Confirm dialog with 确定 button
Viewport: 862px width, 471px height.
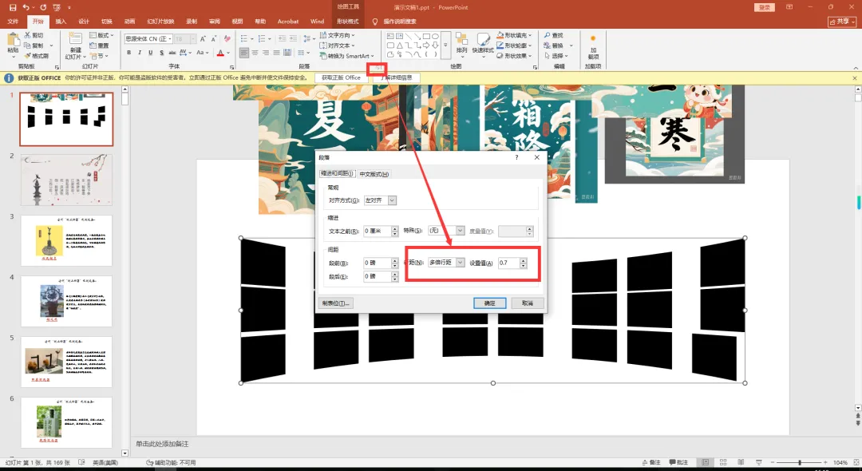click(489, 303)
